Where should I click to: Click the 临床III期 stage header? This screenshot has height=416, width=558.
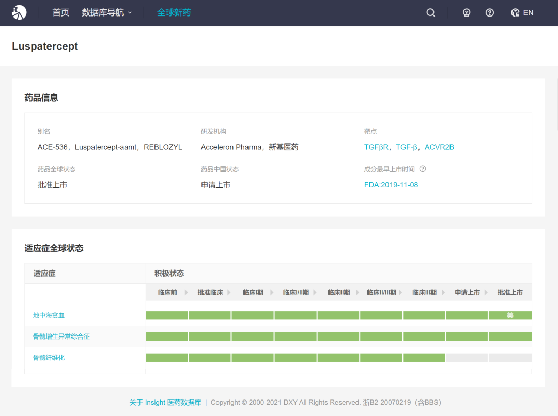[x=424, y=292]
